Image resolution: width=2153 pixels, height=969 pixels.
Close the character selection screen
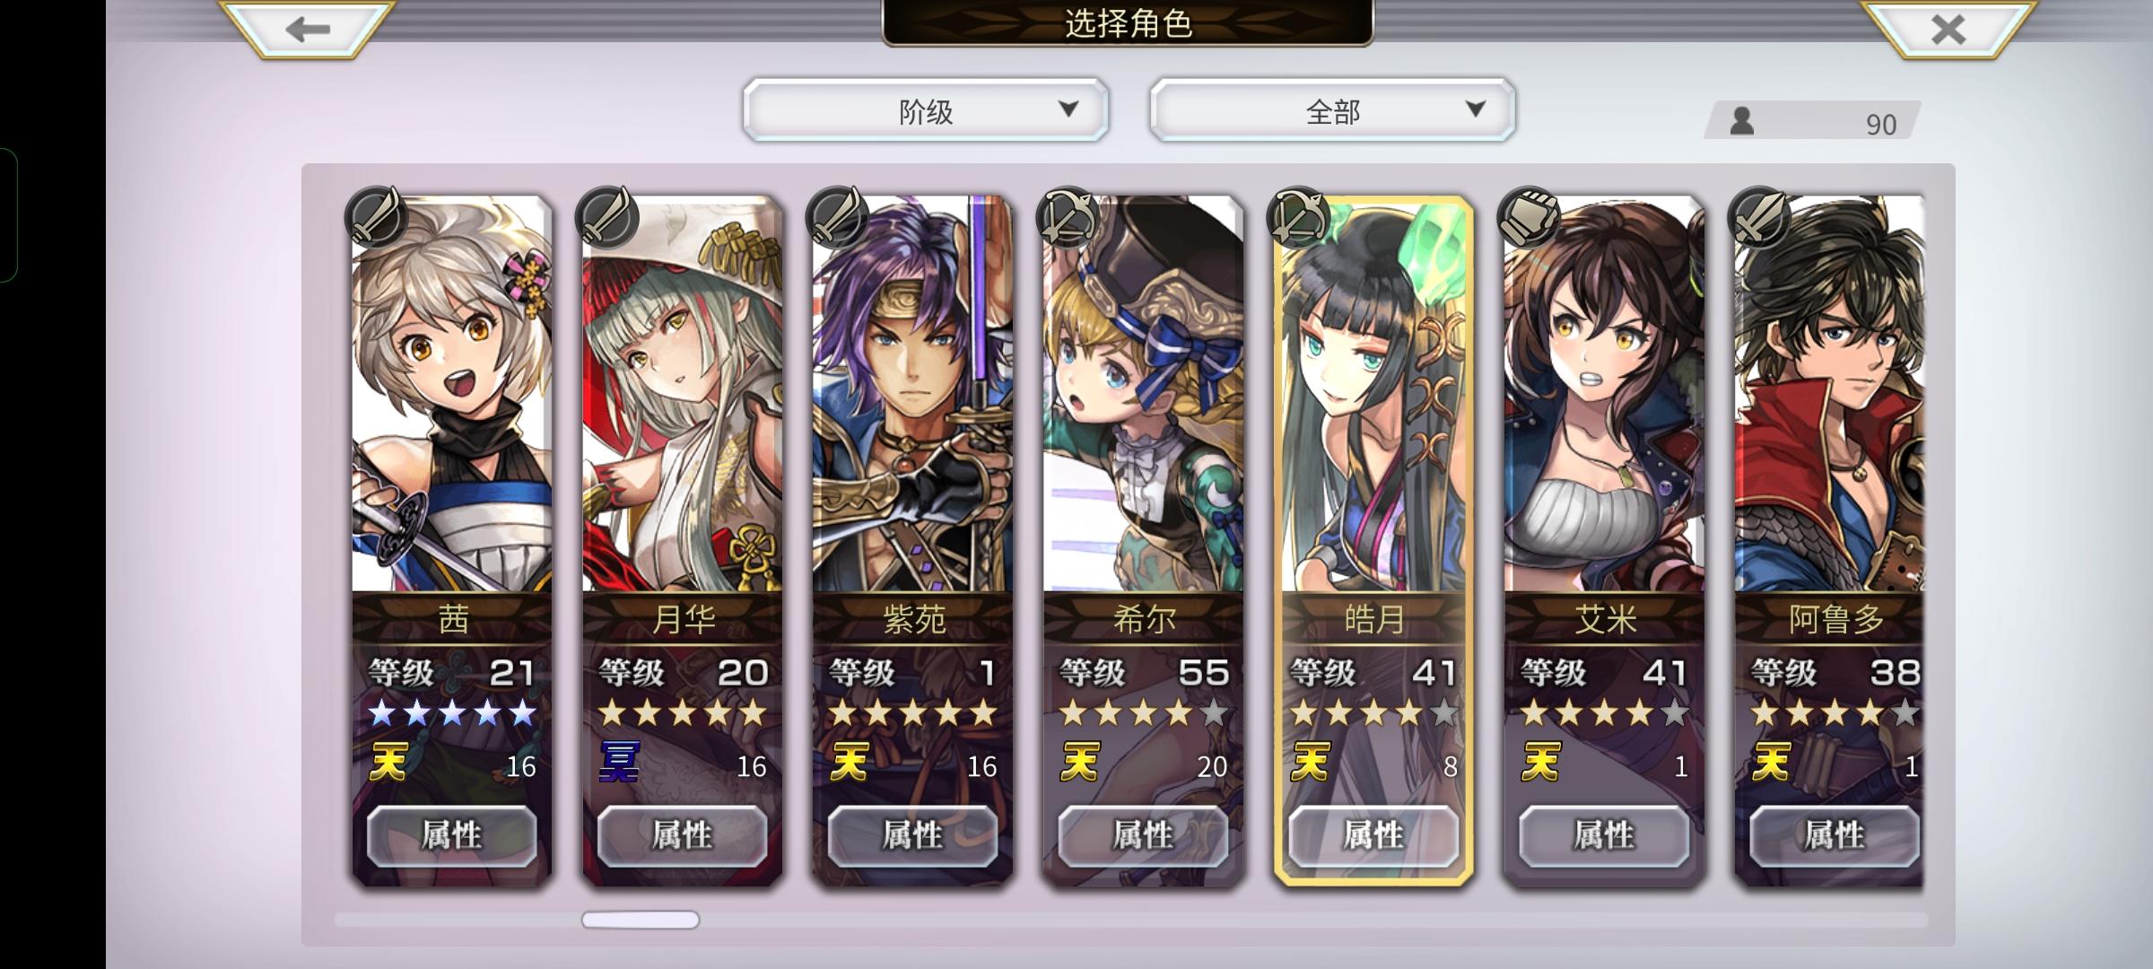pos(1948,29)
